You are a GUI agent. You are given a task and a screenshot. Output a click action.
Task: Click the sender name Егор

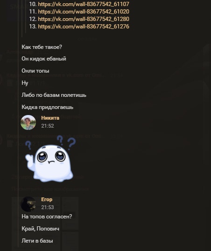(x=47, y=199)
